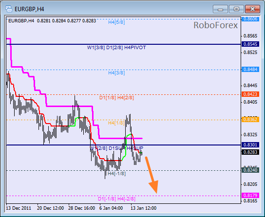Click the 28 Dec 16:00 time axis label

82,208
